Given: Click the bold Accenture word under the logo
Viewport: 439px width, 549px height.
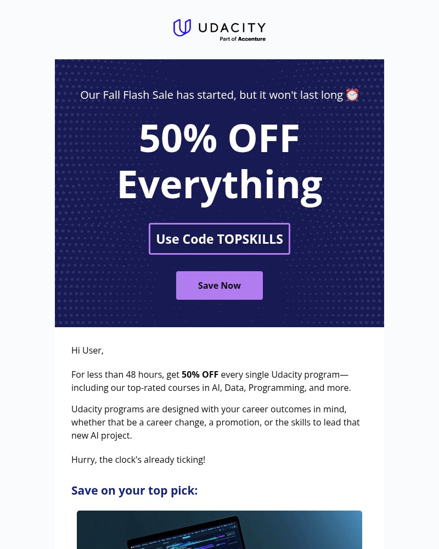Looking at the screenshot, I should [x=252, y=39].
